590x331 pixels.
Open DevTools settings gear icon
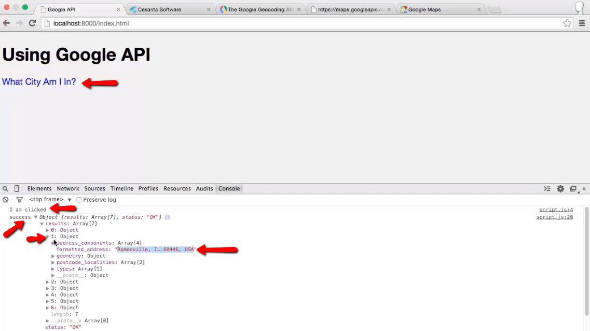click(x=560, y=189)
